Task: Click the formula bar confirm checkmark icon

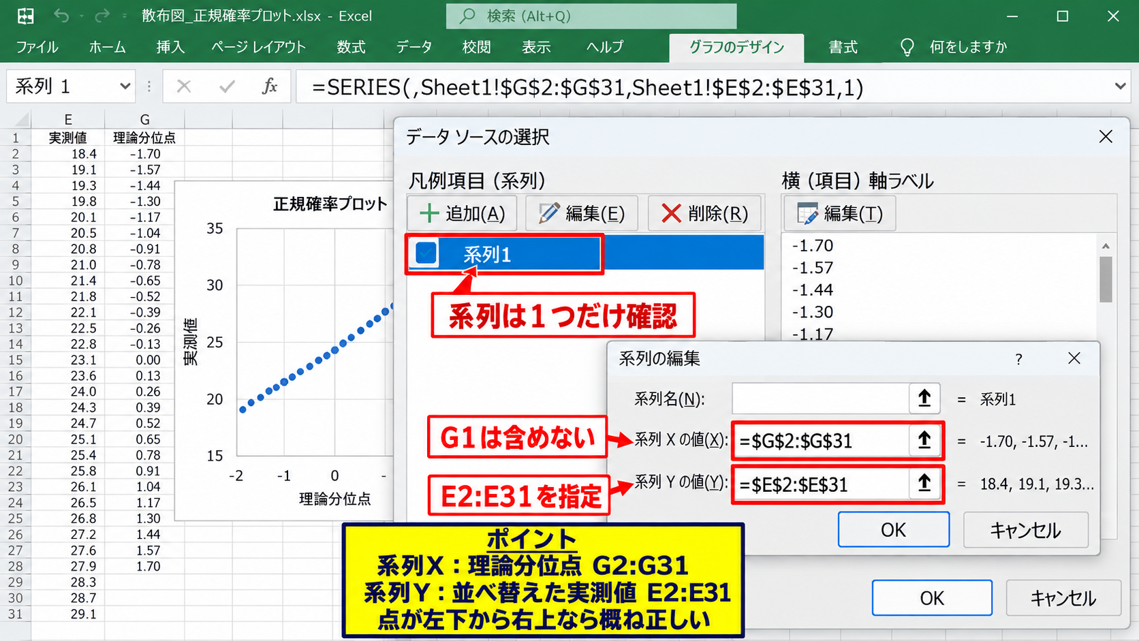Action: tap(227, 87)
